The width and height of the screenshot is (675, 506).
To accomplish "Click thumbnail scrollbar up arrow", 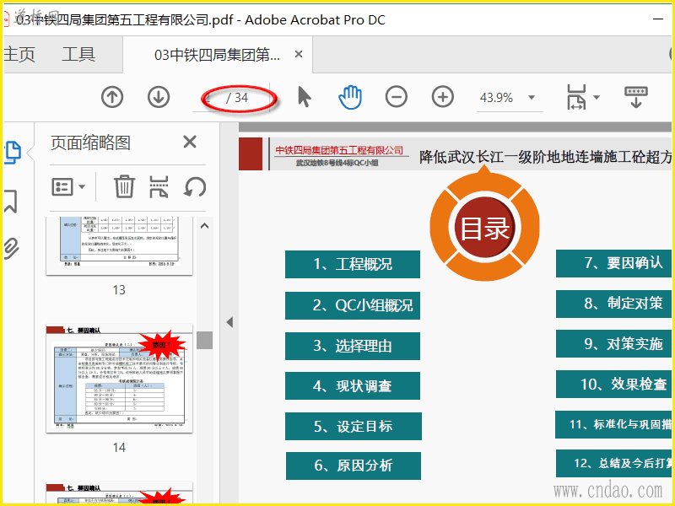I will 204,226.
